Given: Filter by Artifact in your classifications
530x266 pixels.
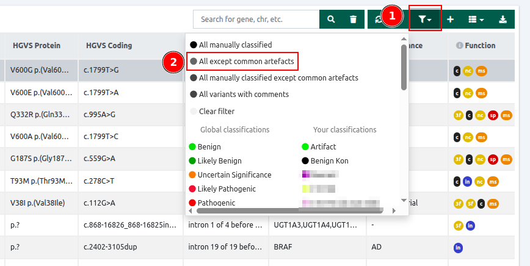Looking at the screenshot, I should (323, 147).
